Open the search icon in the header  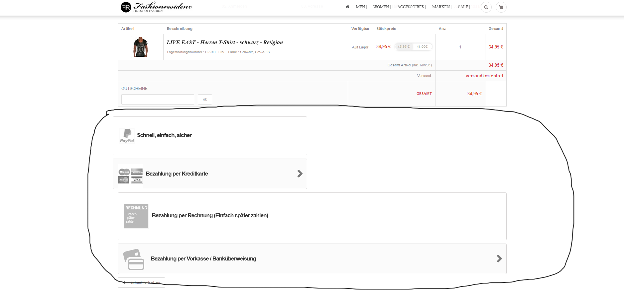click(486, 7)
